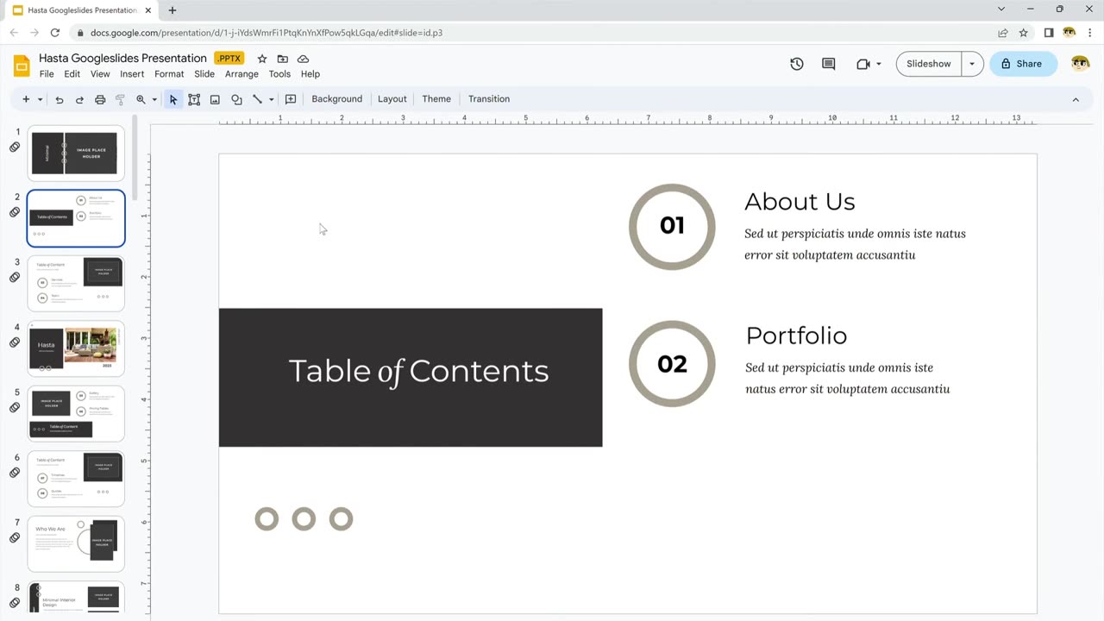Click the Background button
The image size is (1104, 621).
[x=336, y=99]
